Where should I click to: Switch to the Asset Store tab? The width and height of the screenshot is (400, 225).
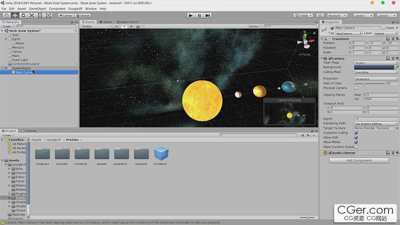(x=127, y=22)
